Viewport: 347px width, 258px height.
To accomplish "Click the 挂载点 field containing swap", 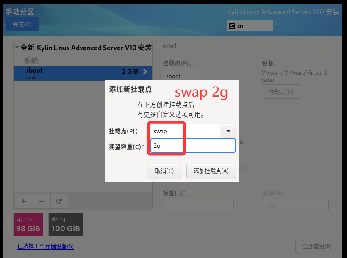I will pos(186,131).
